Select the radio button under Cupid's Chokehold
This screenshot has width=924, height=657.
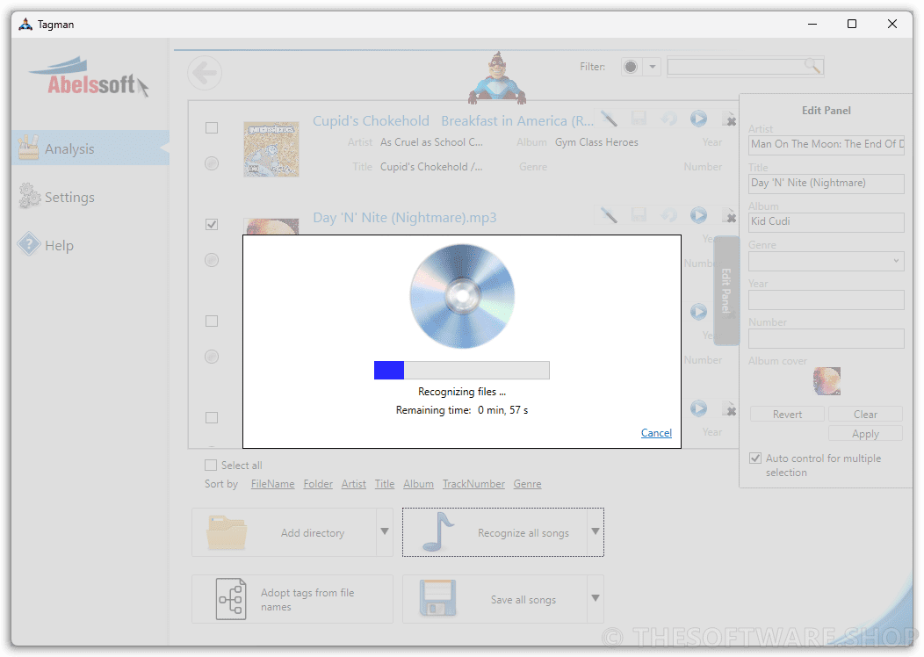(212, 163)
